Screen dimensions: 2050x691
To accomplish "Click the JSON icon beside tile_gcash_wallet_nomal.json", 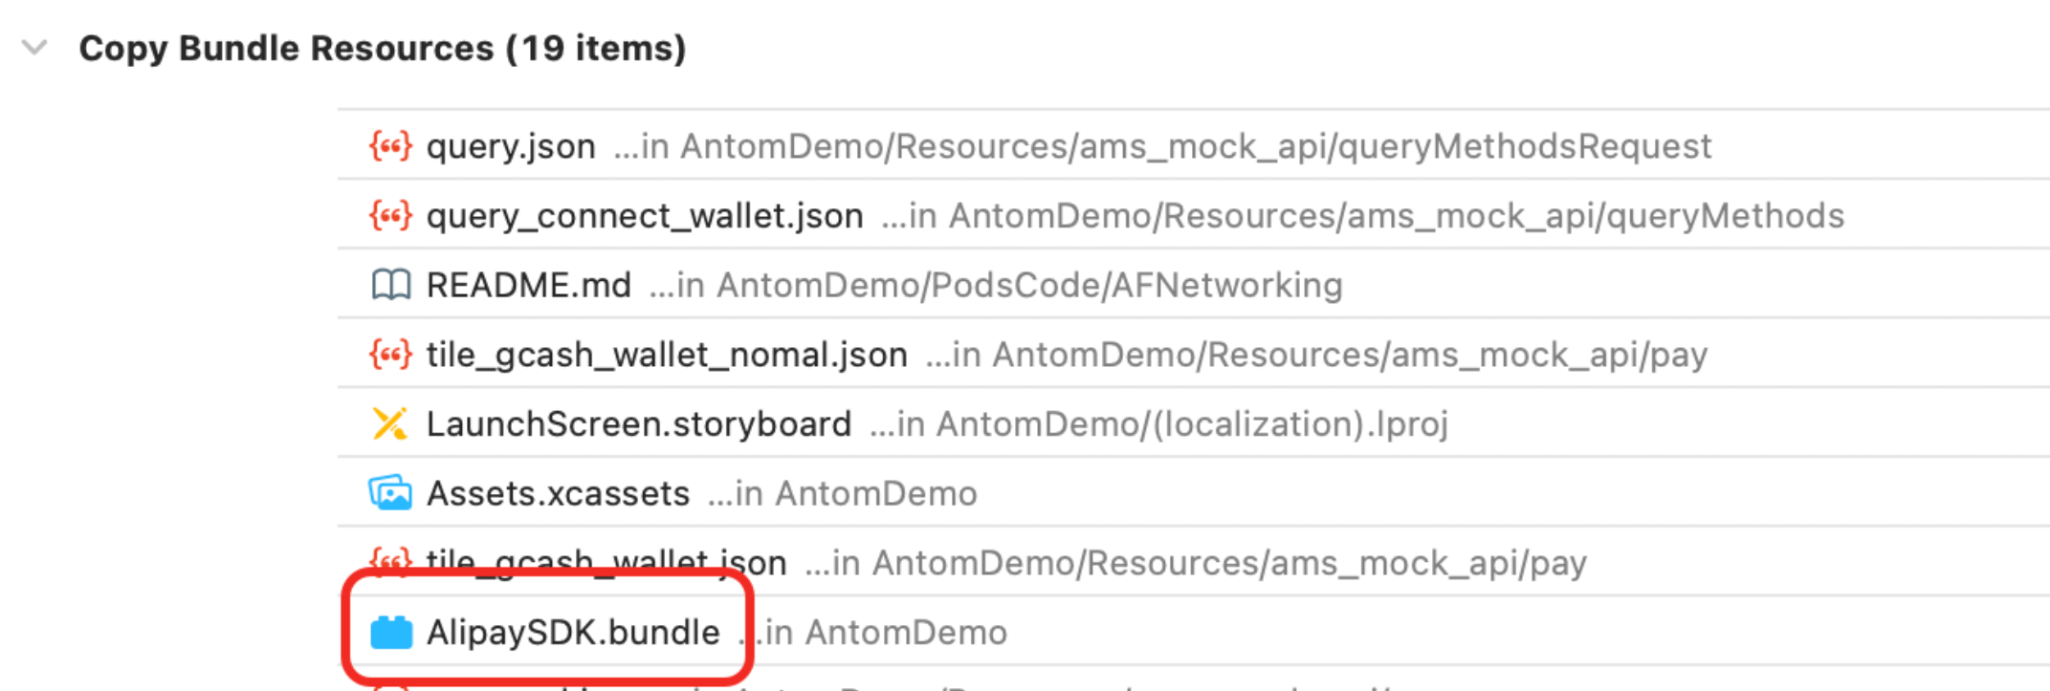I will click(x=390, y=355).
